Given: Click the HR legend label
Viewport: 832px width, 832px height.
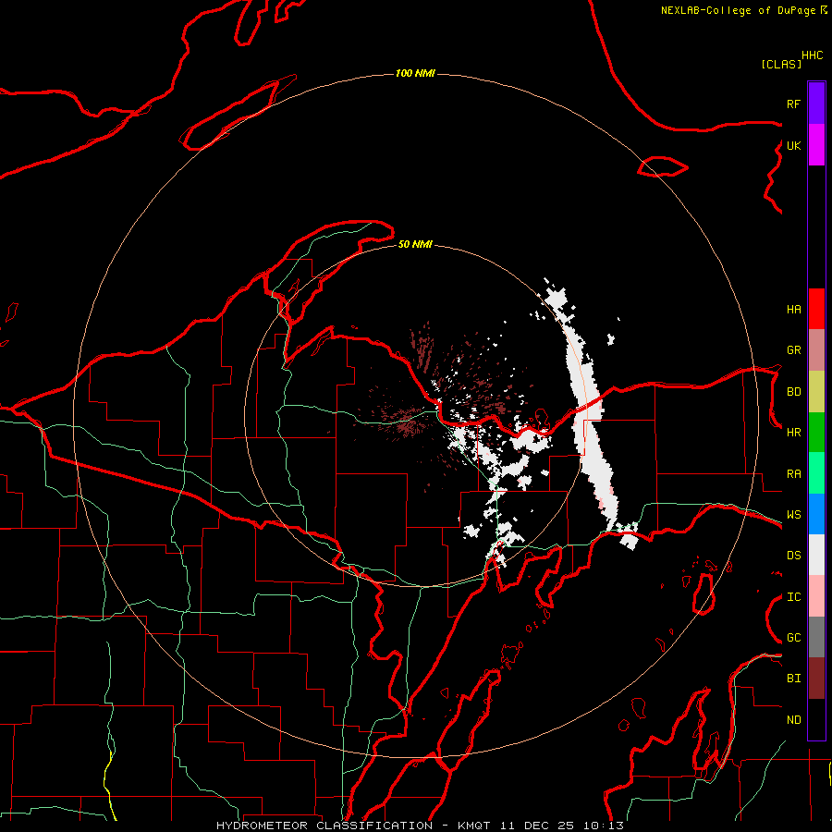Looking at the screenshot, I should (793, 433).
